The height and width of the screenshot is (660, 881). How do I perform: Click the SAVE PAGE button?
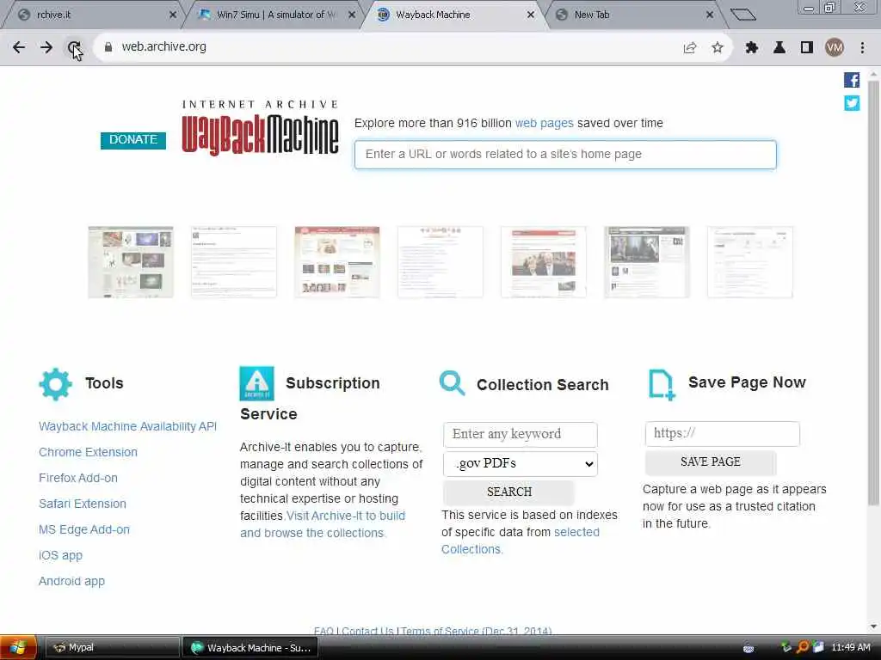711,462
